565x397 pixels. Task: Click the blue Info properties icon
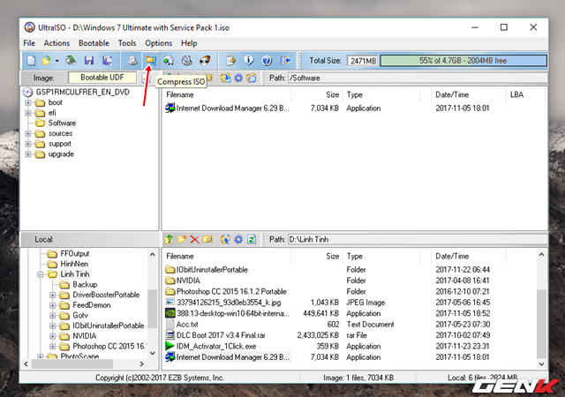(249, 60)
